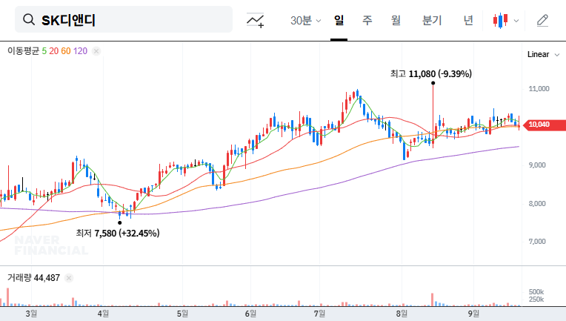
Task: Click the low point dot marker
Action: pos(120,222)
